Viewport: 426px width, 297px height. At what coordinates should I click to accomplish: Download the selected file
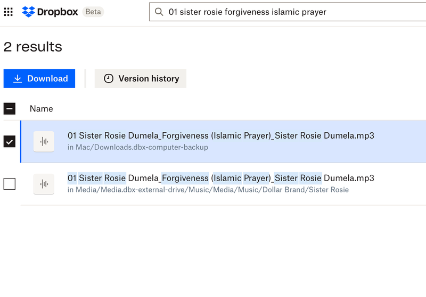[39, 79]
